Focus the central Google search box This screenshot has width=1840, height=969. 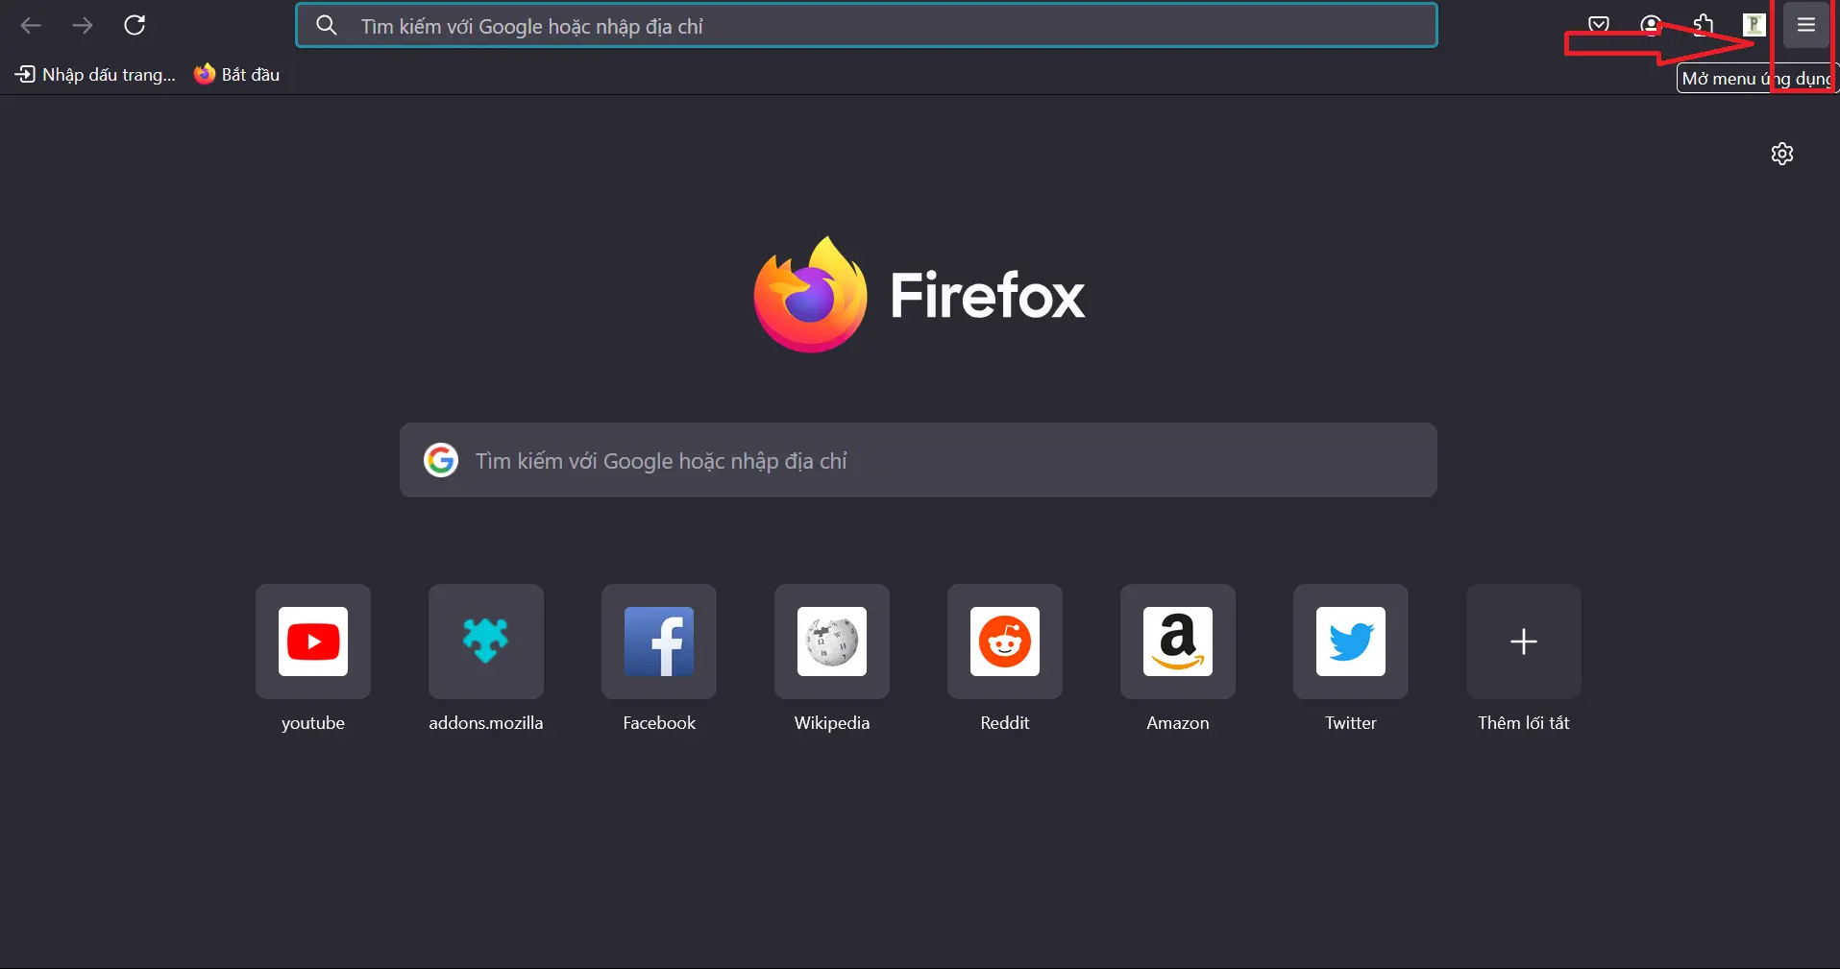919,460
